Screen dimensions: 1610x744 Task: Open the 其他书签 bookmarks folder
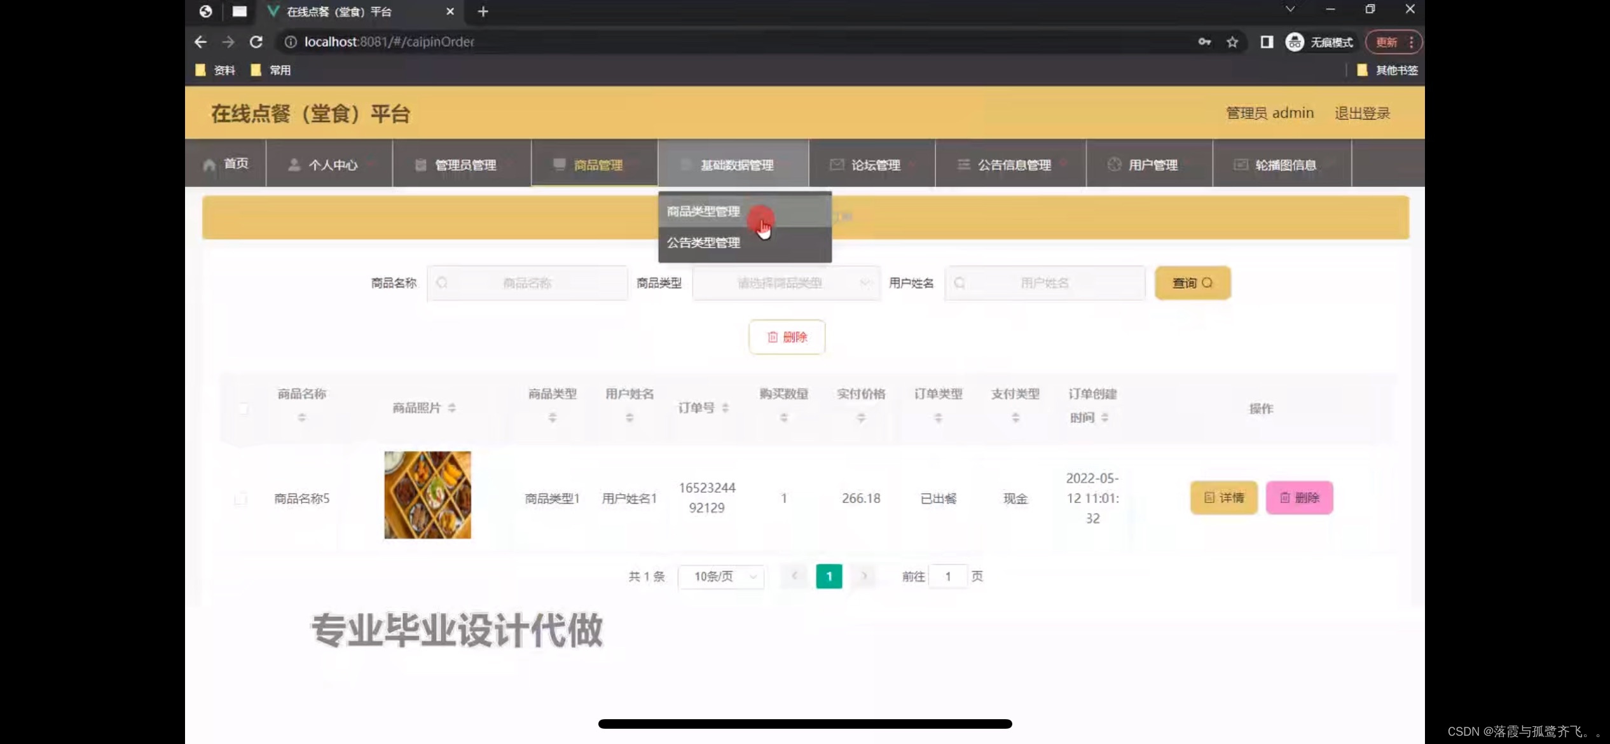(1388, 70)
